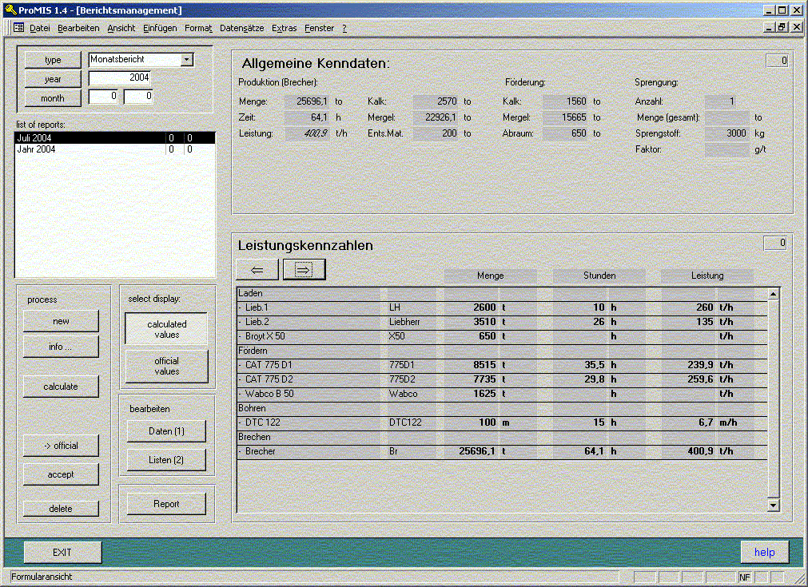The height and width of the screenshot is (587, 808).
Task: Click the form icon in menu bar
Action: pyautogui.click(x=19, y=28)
